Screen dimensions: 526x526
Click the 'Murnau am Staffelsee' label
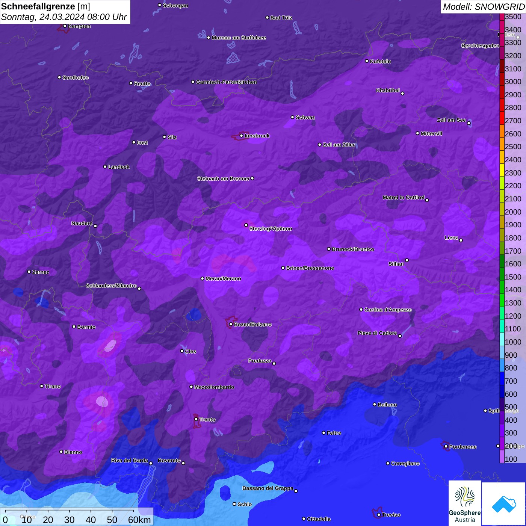pos(239,38)
